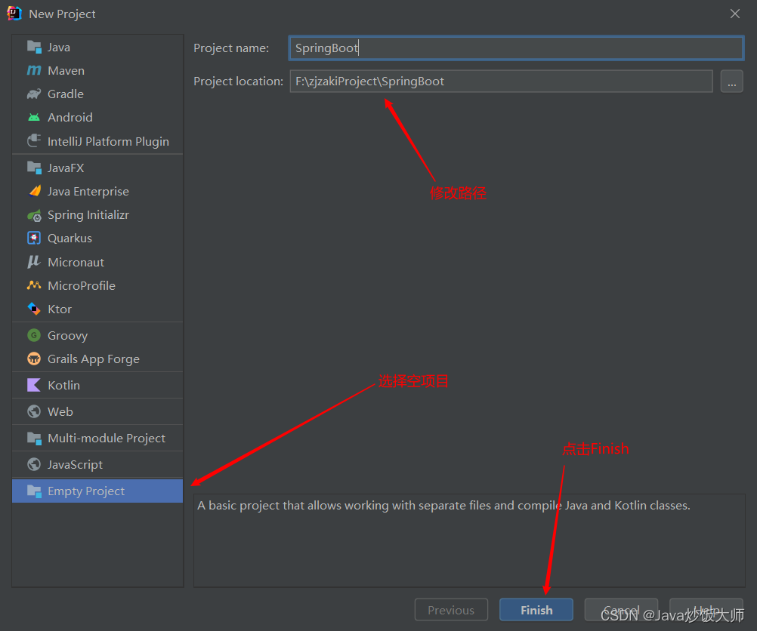This screenshot has width=757, height=631.
Task: Pick the Gradle elephant icon
Action: point(34,94)
